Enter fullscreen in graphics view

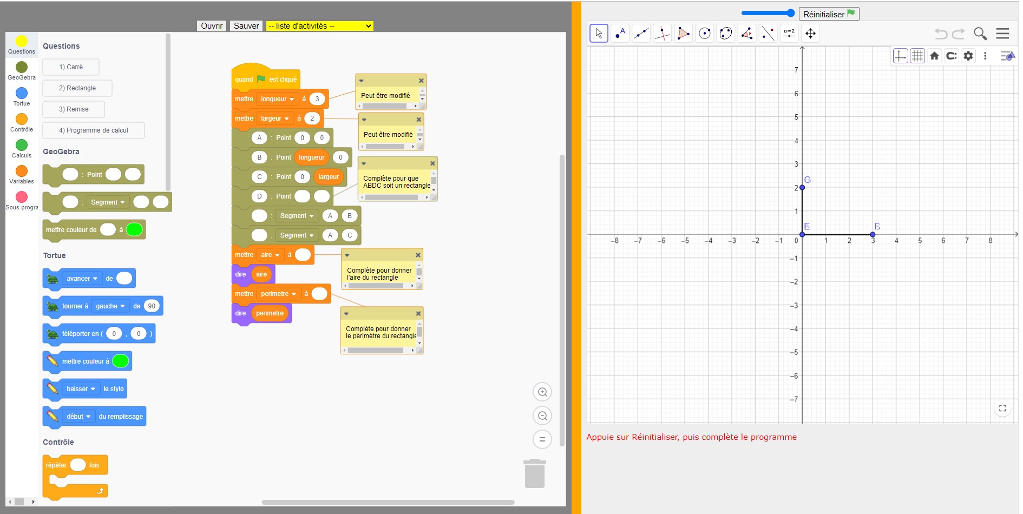tap(1002, 408)
